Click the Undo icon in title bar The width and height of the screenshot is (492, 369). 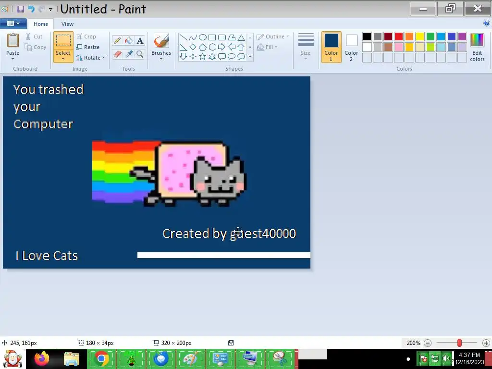[x=31, y=9]
